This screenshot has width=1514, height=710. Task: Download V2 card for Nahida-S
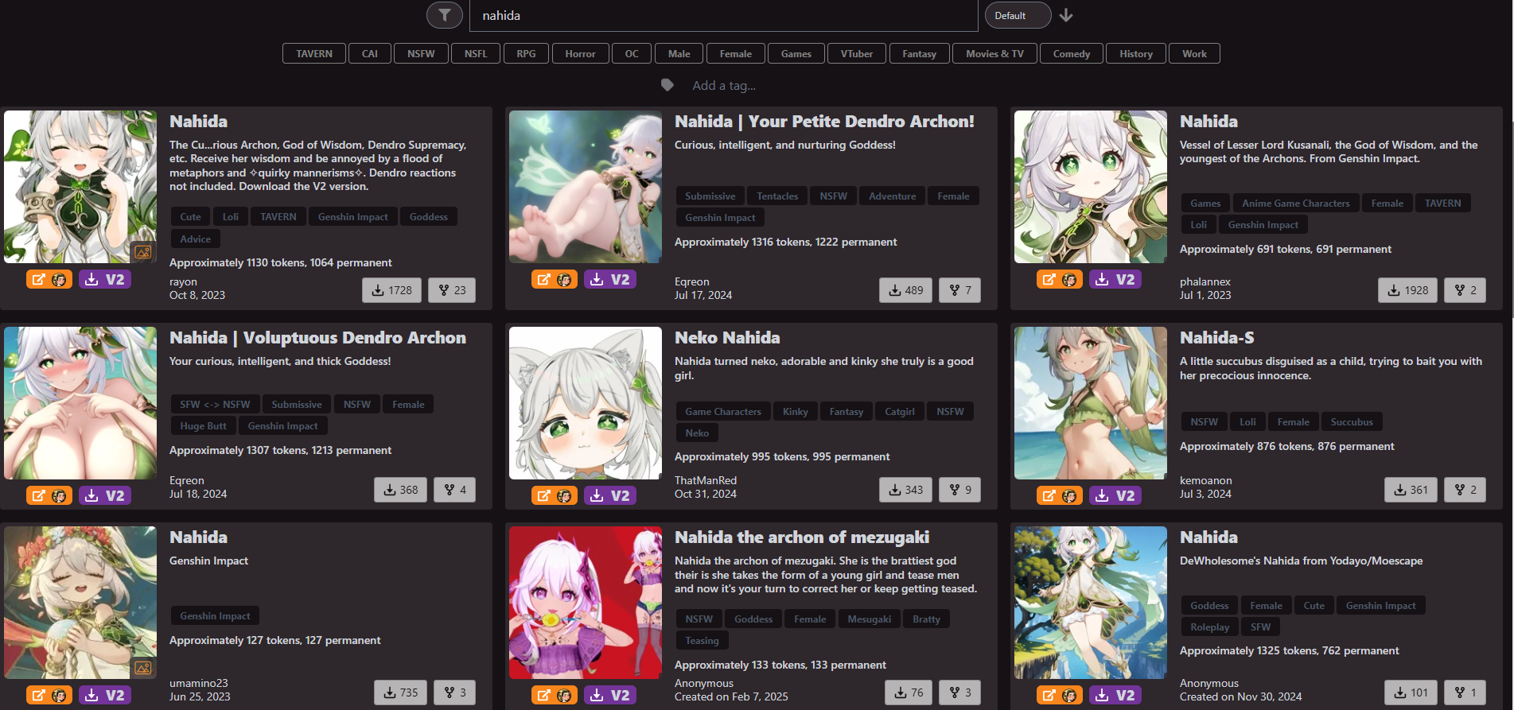(1115, 495)
